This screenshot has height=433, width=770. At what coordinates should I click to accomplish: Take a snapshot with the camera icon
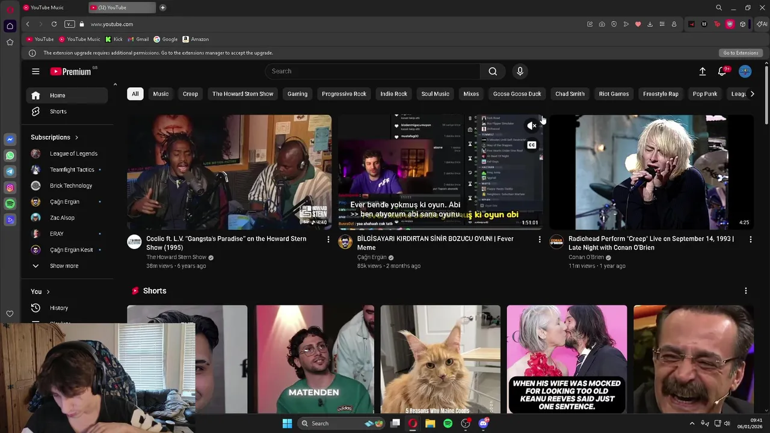click(x=602, y=24)
